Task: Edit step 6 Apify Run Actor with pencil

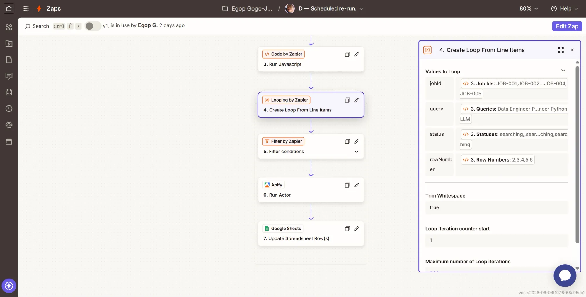Action: 357,185
